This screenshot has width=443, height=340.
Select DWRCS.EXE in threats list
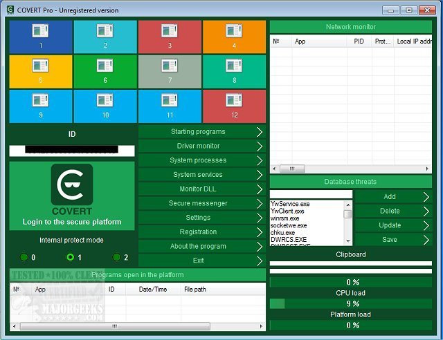(x=289, y=240)
